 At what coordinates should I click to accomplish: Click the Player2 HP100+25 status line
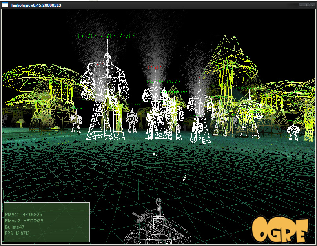click(24, 221)
